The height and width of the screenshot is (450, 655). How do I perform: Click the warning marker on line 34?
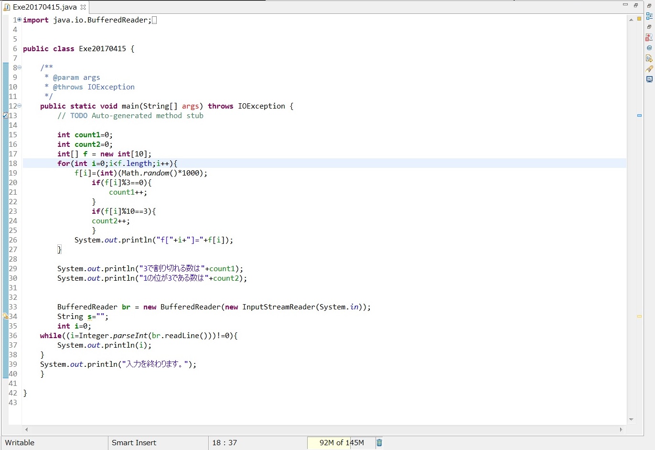click(x=5, y=317)
